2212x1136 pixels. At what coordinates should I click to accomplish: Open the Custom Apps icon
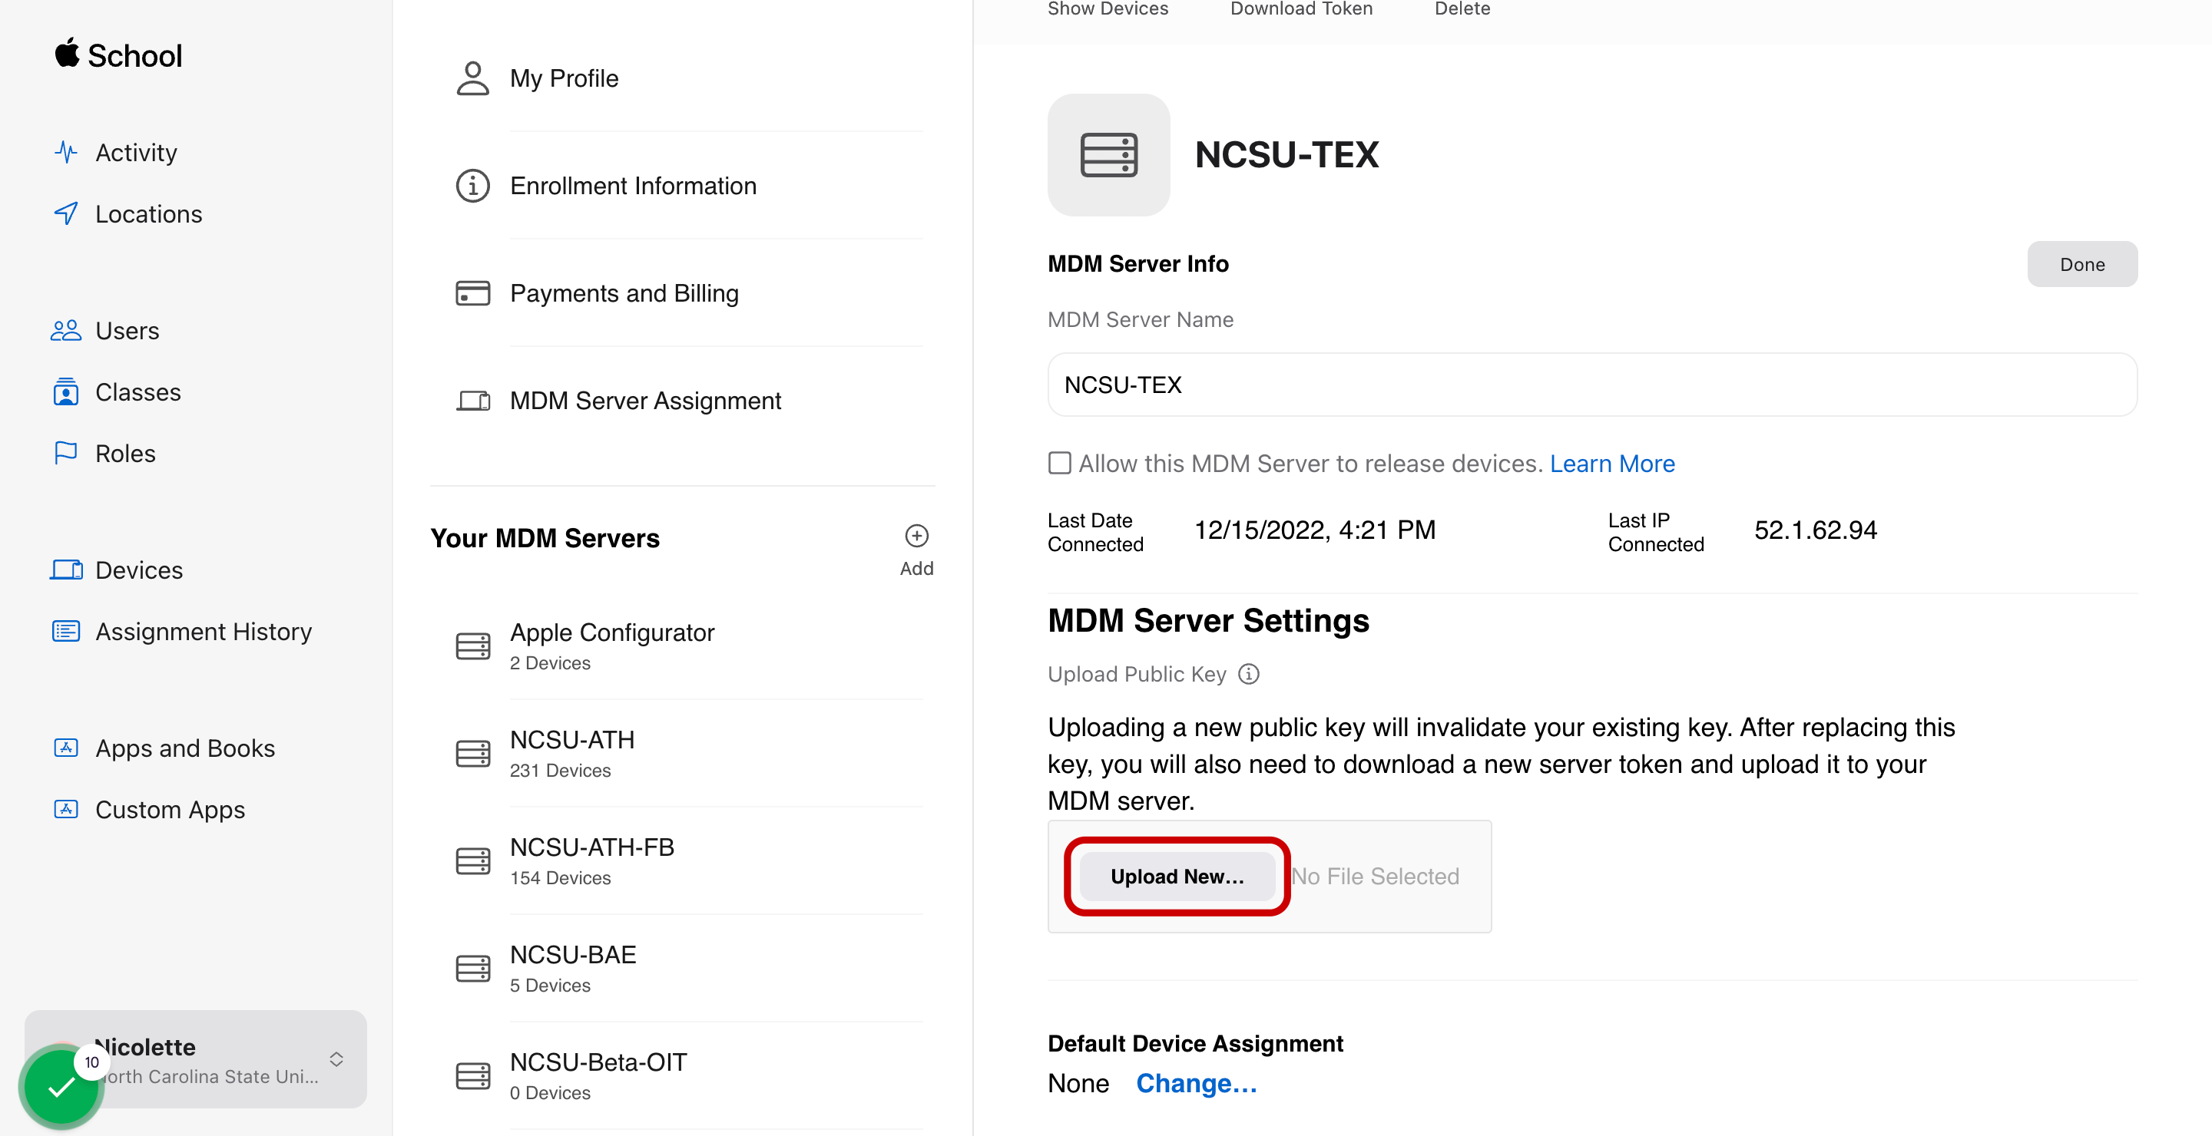66,809
